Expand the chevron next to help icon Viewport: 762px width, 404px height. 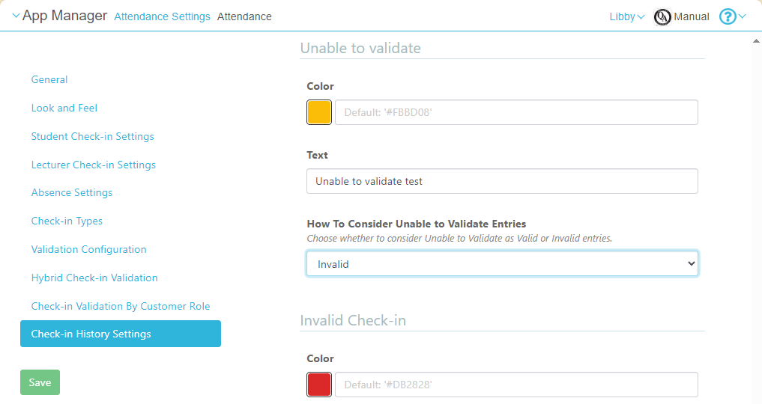pyautogui.click(x=743, y=16)
